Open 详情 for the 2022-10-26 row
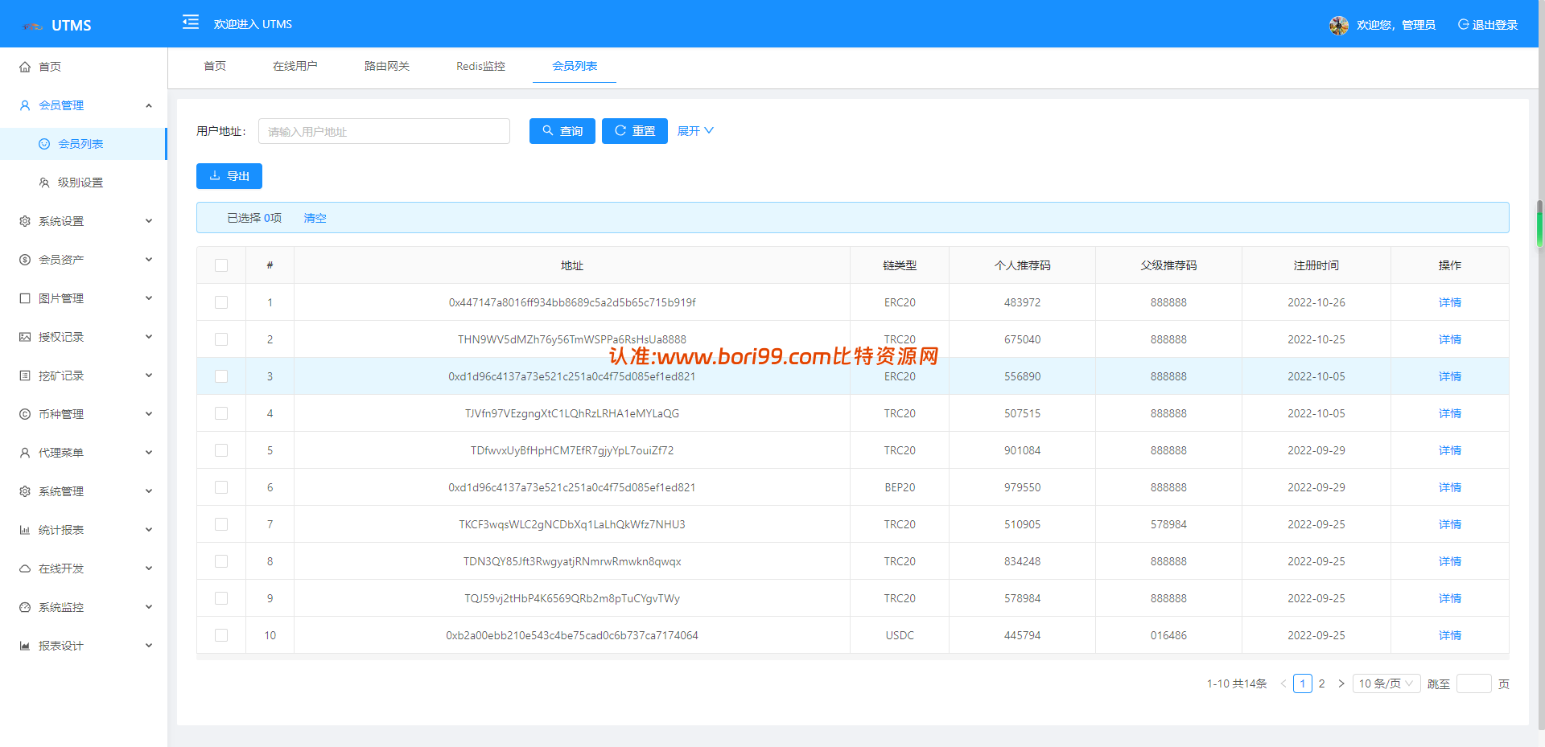 click(1450, 302)
